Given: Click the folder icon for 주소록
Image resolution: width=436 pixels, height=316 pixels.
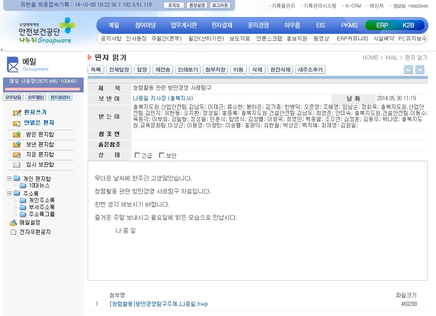Looking at the screenshot, I should tap(17, 193).
